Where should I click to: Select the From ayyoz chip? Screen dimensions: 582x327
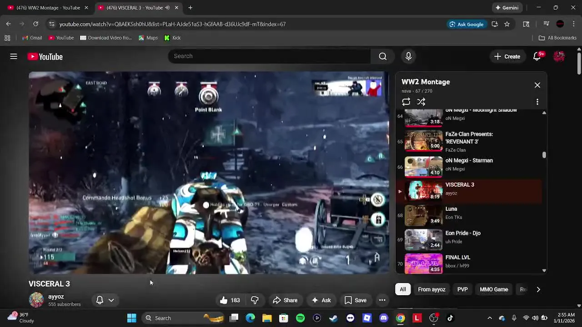(x=431, y=289)
